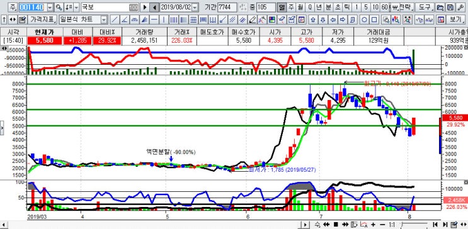Select the 60 interval button
The width and height of the screenshot is (468, 229).
pos(385,7)
